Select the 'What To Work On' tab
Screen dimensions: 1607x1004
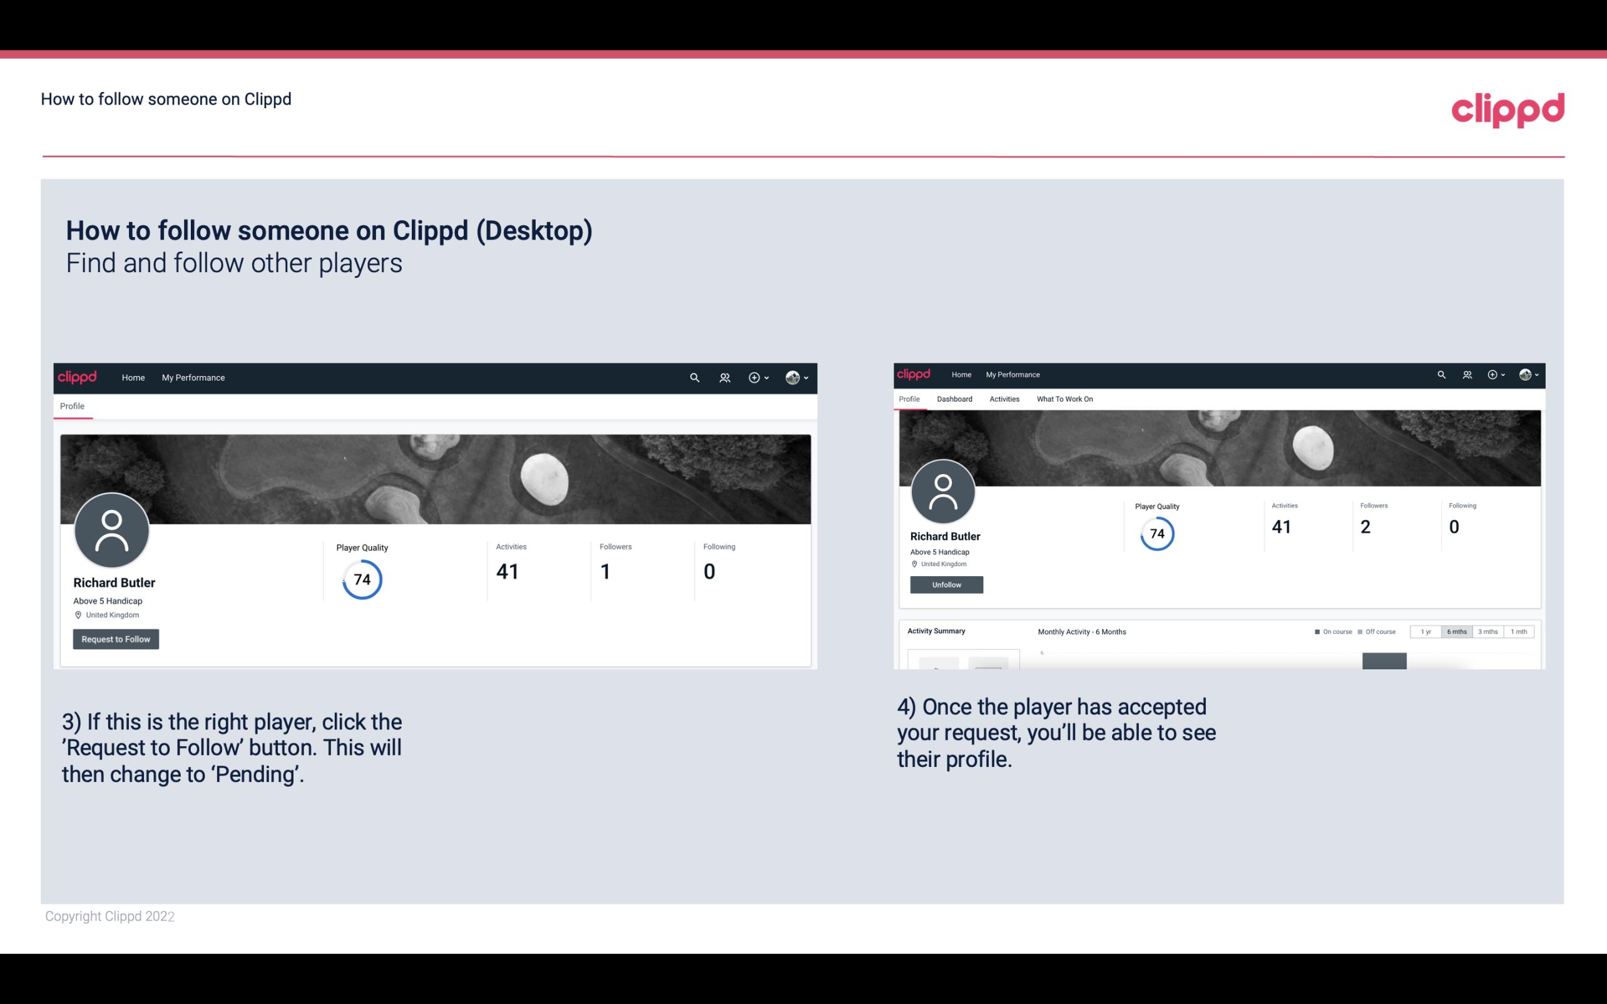click(1064, 399)
